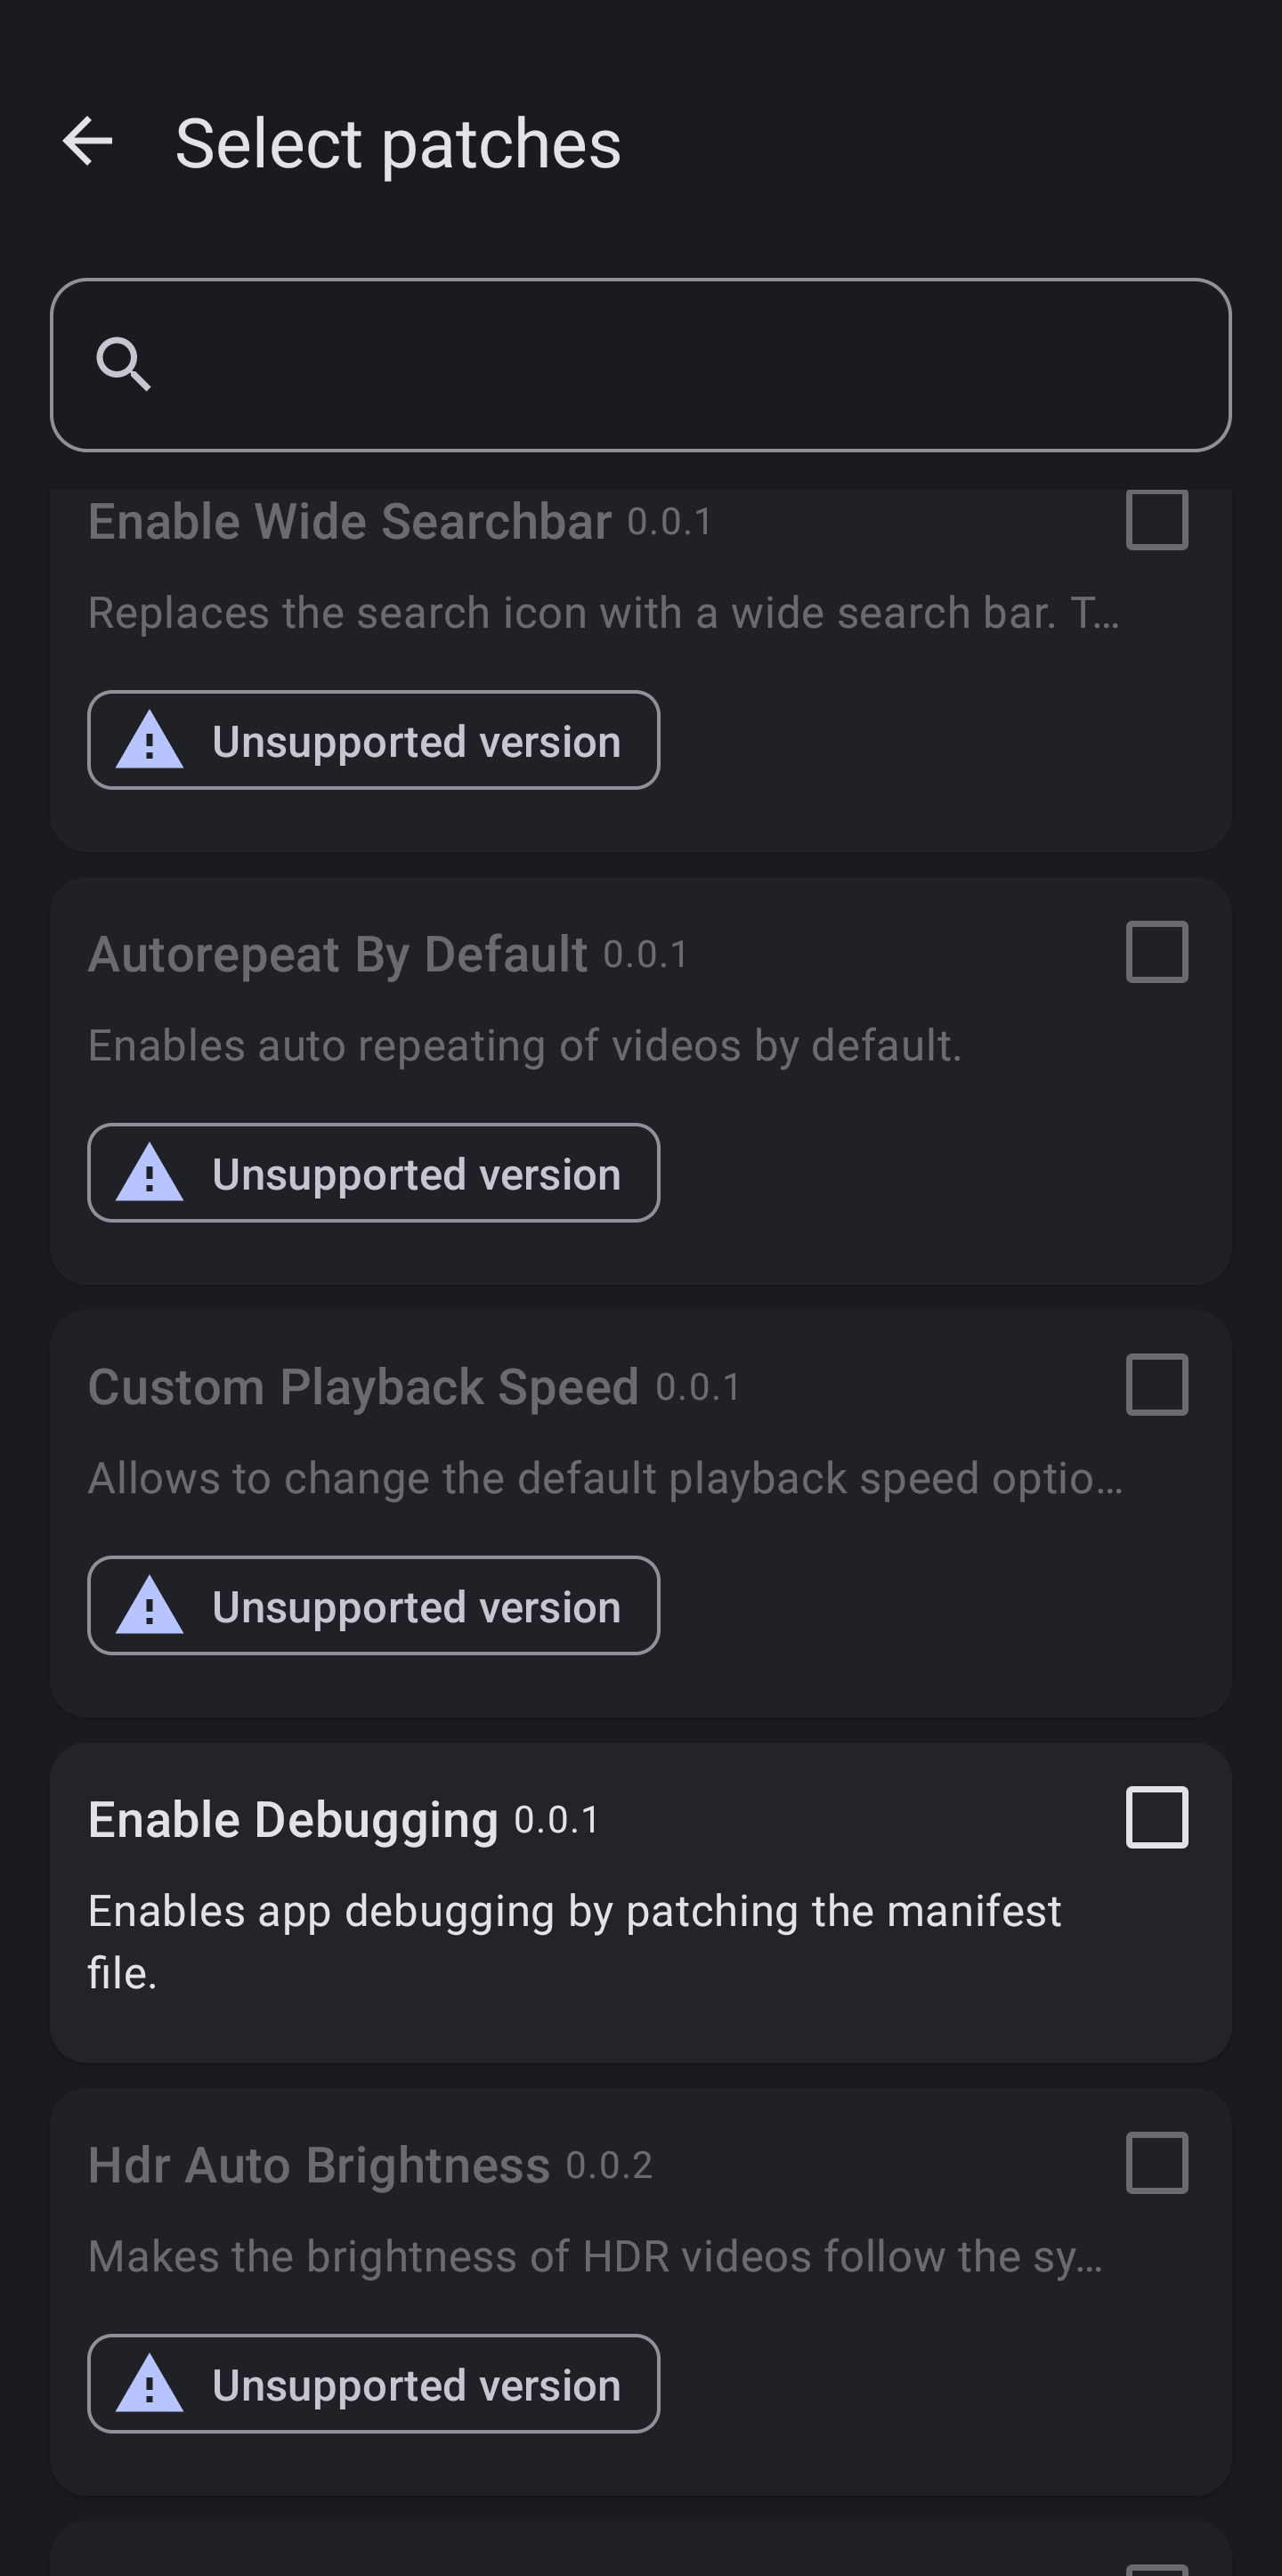Image resolution: width=1282 pixels, height=2576 pixels.
Task: Click the back arrow to exit Select patches
Action: 89,143
